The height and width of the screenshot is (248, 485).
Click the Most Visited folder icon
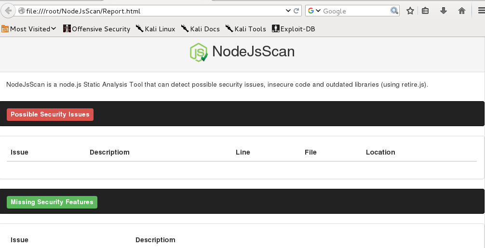pyautogui.click(x=5, y=29)
